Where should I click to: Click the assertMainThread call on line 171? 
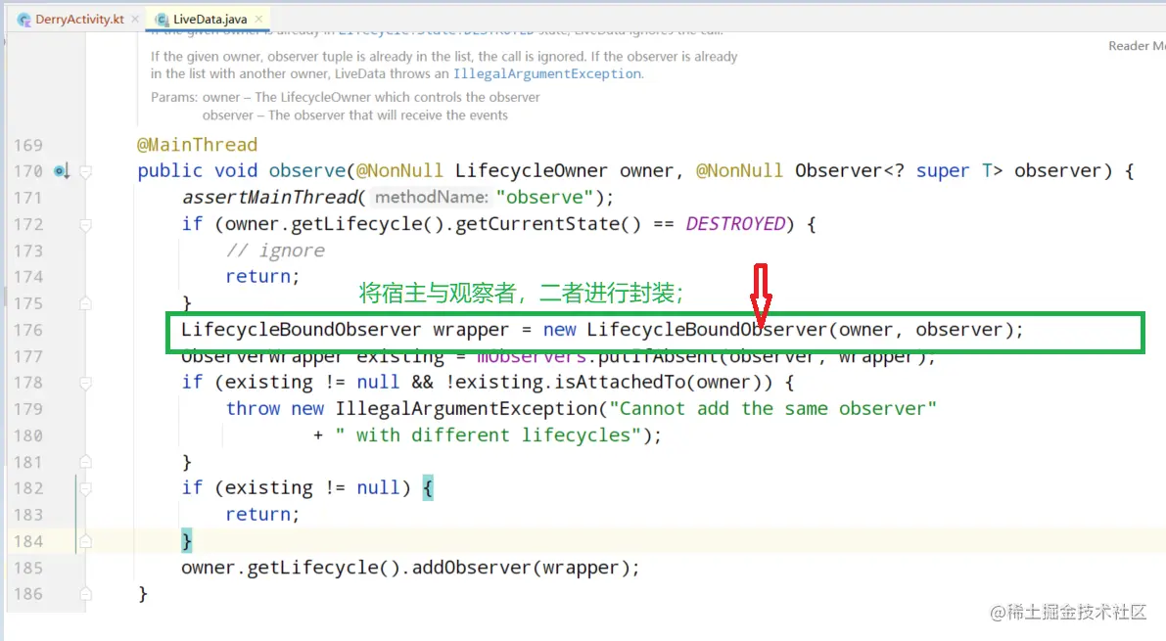pyautogui.click(x=270, y=197)
